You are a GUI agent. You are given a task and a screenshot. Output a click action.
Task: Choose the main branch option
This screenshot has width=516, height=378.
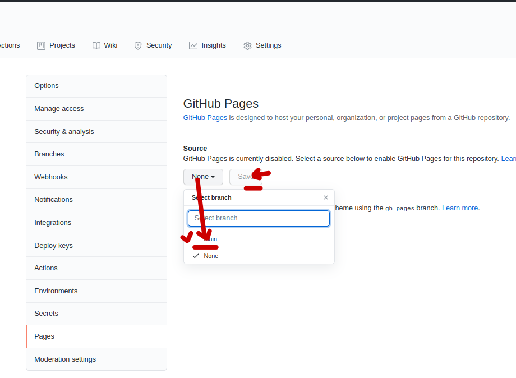[x=211, y=239]
